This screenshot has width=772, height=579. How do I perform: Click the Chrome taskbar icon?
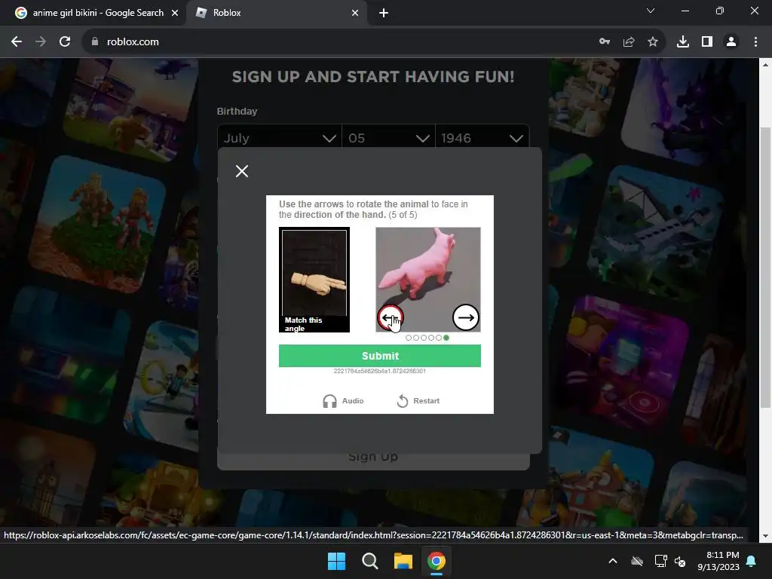point(437,561)
